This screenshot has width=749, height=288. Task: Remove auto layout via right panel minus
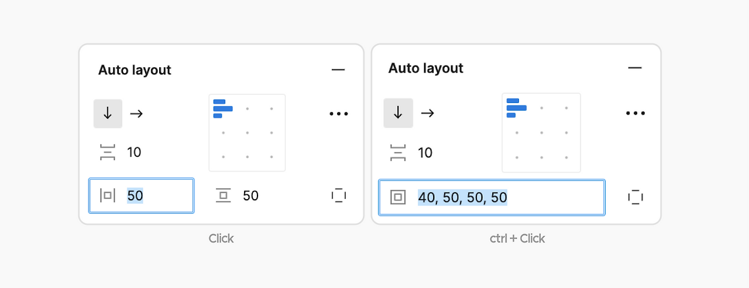coord(635,68)
